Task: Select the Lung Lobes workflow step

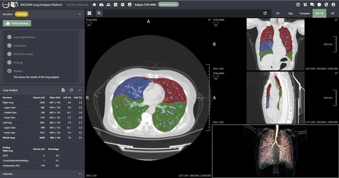Action: [x=17, y=46]
